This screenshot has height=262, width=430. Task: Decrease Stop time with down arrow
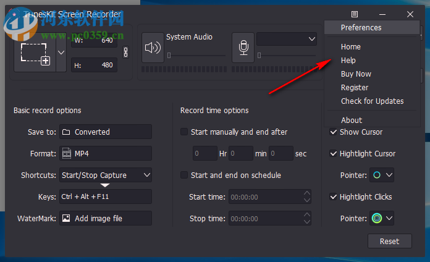point(307,222)
